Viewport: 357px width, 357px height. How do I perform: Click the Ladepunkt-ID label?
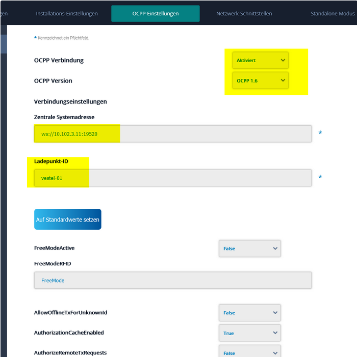click(x=51, y=161)
